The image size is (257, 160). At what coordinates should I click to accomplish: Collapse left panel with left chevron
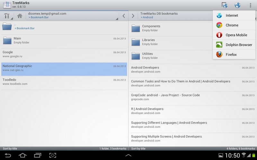[124, 16]
